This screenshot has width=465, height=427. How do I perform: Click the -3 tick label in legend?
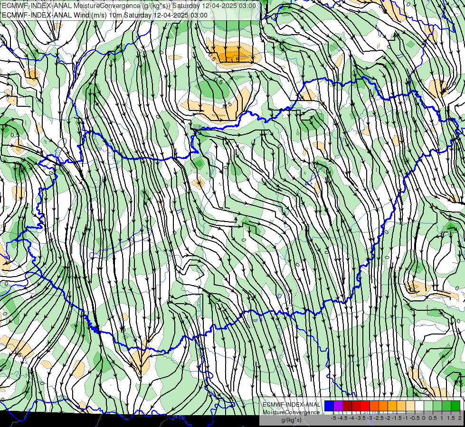pos(370,418)
